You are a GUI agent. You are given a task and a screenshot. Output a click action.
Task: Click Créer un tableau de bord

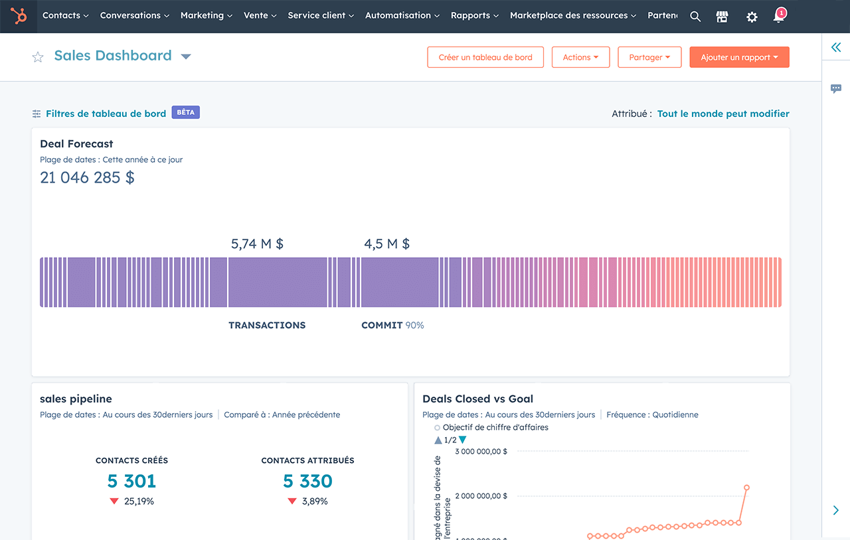(x=485, y=57)
